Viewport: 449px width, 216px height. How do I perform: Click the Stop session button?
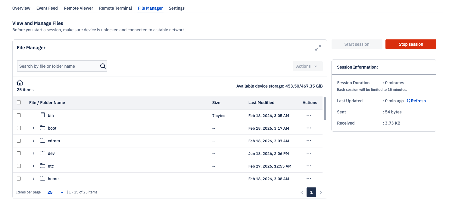[411, 44]
